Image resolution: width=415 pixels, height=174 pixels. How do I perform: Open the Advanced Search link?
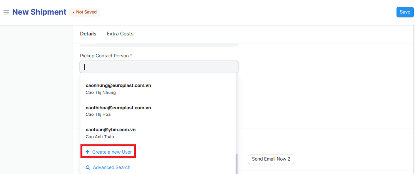point(112,167)
